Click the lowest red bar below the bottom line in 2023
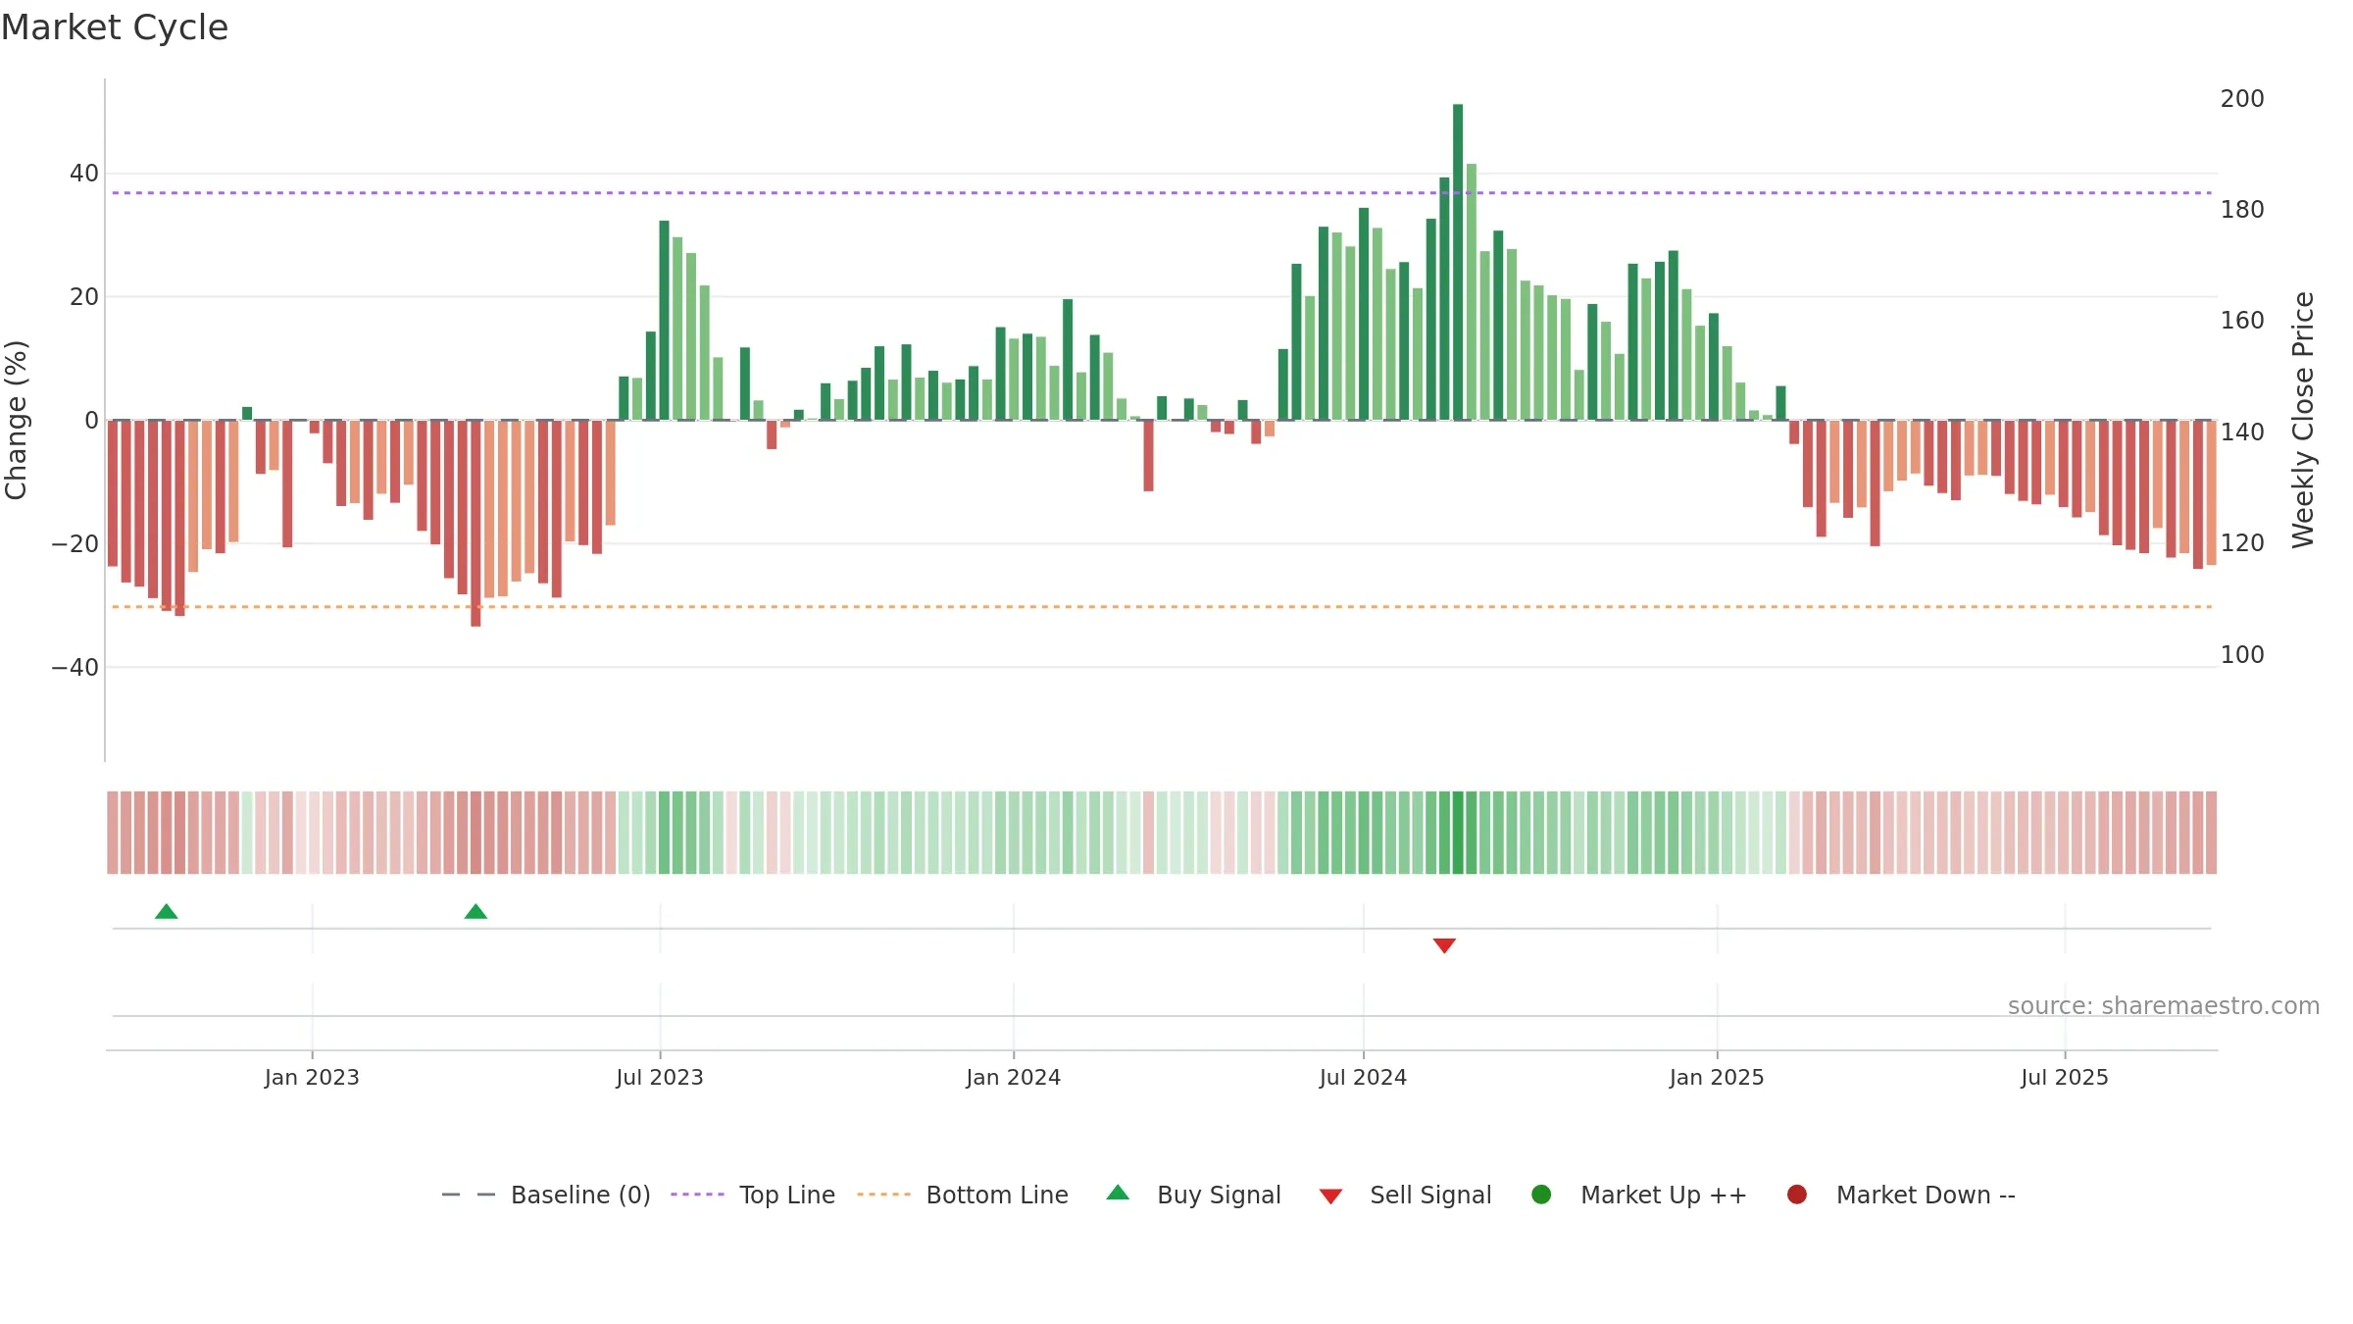 pos(476,523)
